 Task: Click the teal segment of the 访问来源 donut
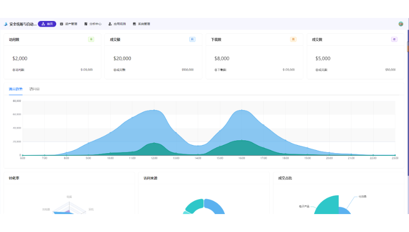pyautogui.click(x=195, y=205)
